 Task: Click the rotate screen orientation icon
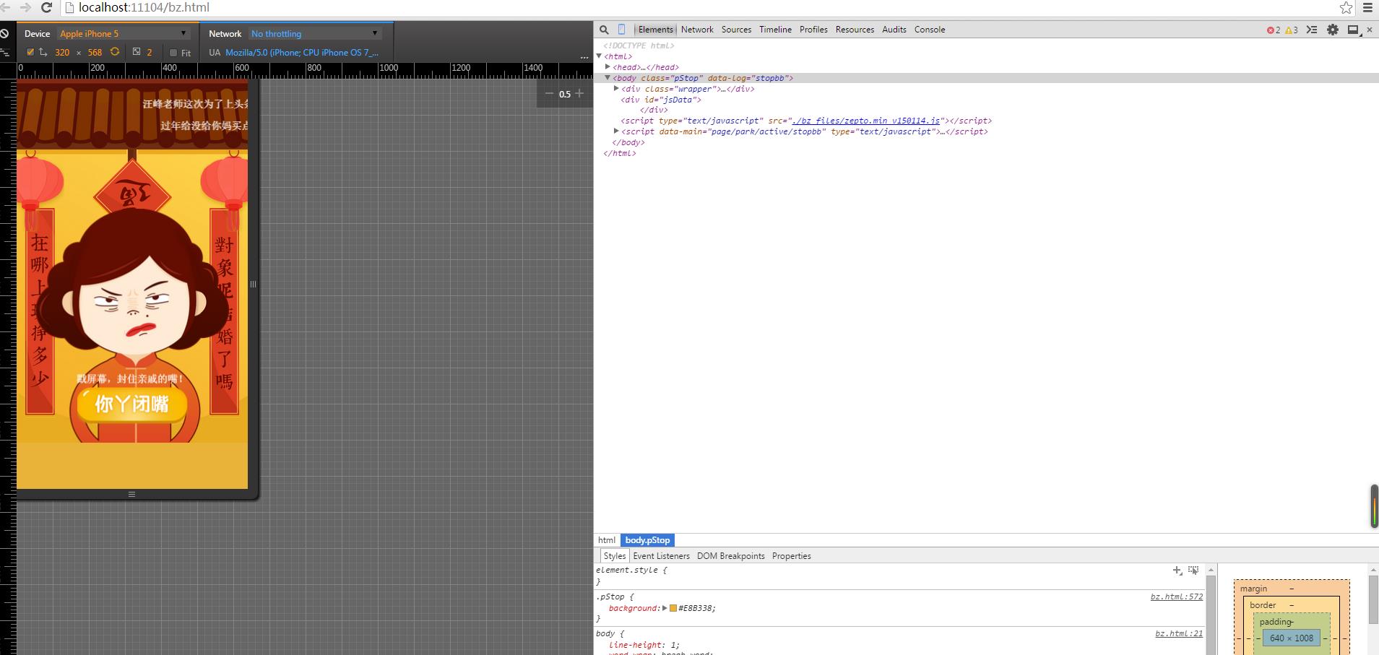[x=115, y=52]
